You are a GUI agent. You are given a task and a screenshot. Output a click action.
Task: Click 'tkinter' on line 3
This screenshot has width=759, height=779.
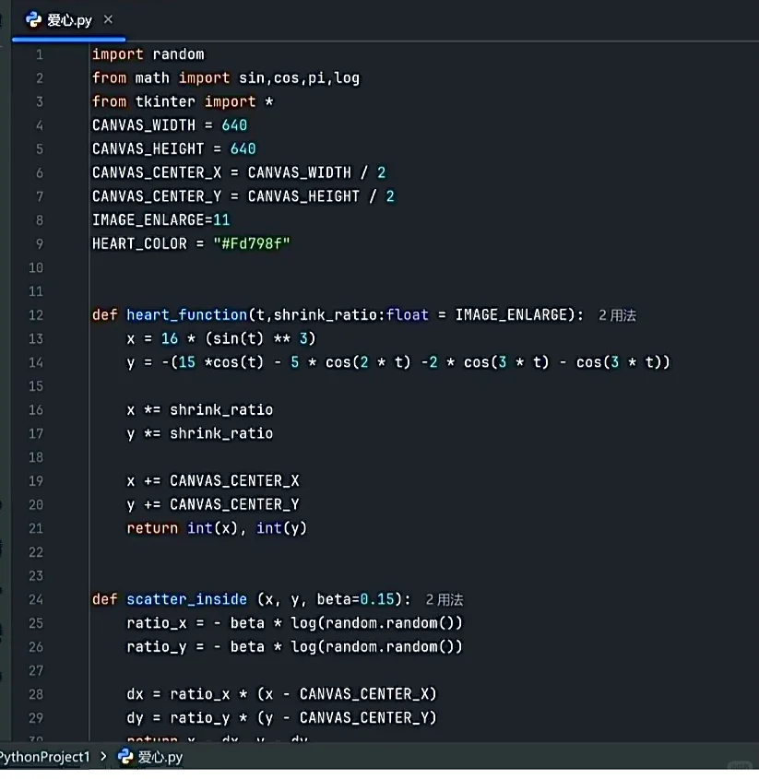point(165,101)
